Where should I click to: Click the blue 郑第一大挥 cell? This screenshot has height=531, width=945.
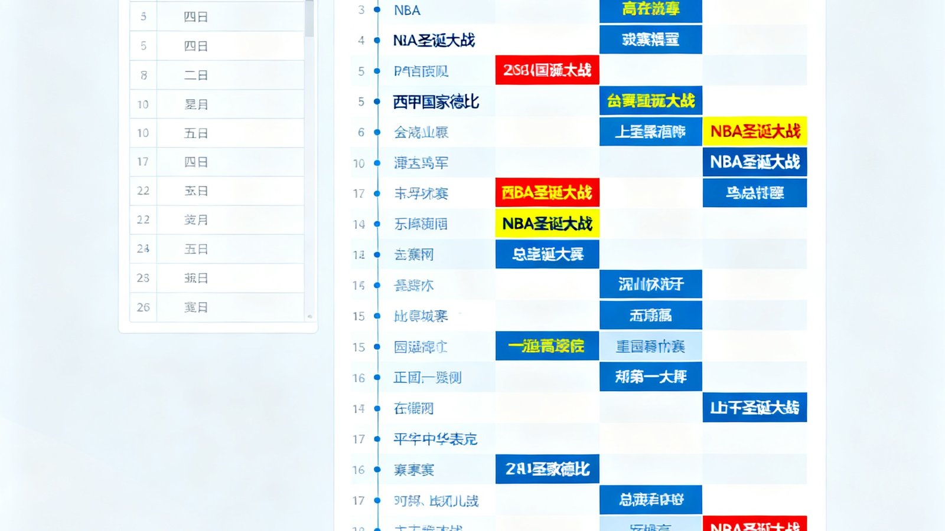pyautogui.click(x=651, y=376)
